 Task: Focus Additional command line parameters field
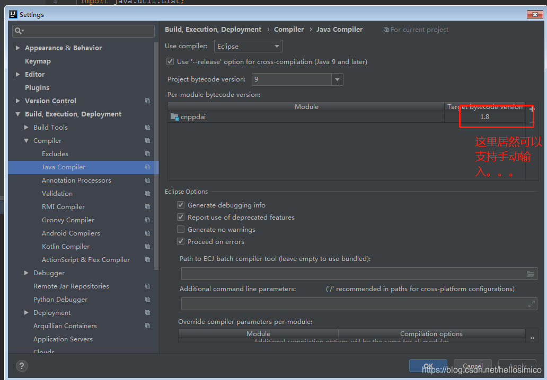[359, 304]
